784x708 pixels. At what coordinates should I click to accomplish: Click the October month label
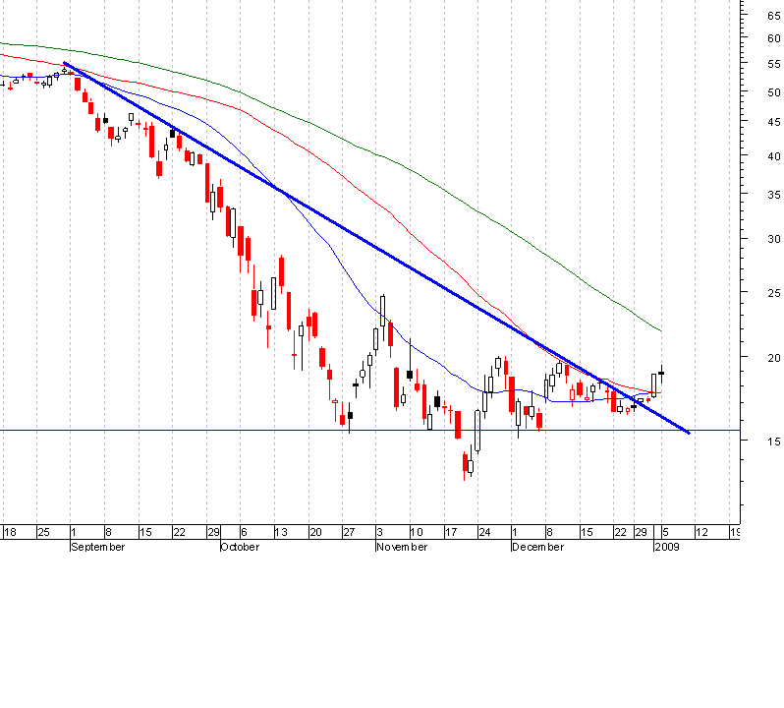click(240, 547)
